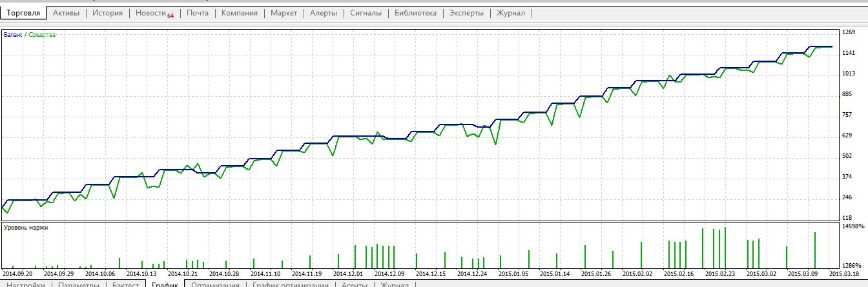868x287 pixels.
Task: Select the Алерты tab
Action: tap(323, 13)
